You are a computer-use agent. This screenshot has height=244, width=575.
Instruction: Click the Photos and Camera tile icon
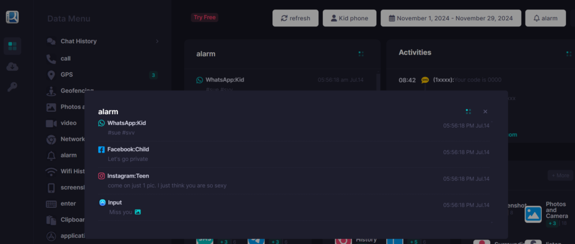pos(533,214)
